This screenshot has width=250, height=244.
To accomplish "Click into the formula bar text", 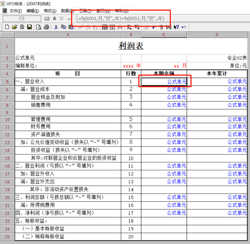I will click(x=121, y=19).
